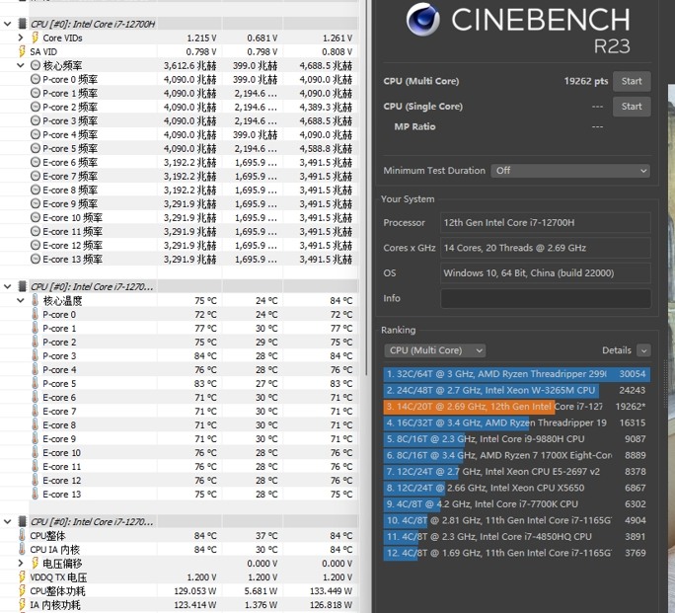Click the lightning icon beside 电压偏移
675x613 pixels.
[35, 563]
